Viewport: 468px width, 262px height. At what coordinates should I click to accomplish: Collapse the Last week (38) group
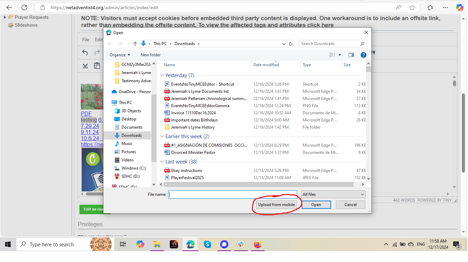162,162
